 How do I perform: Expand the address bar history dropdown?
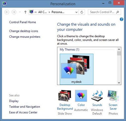point(76,12)
